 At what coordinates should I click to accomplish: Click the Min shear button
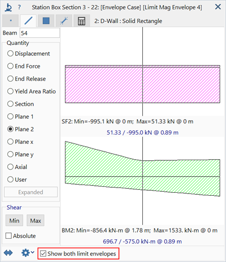point(14,220)
